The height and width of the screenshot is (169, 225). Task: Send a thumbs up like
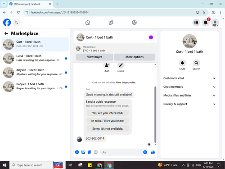coord(153,152)
